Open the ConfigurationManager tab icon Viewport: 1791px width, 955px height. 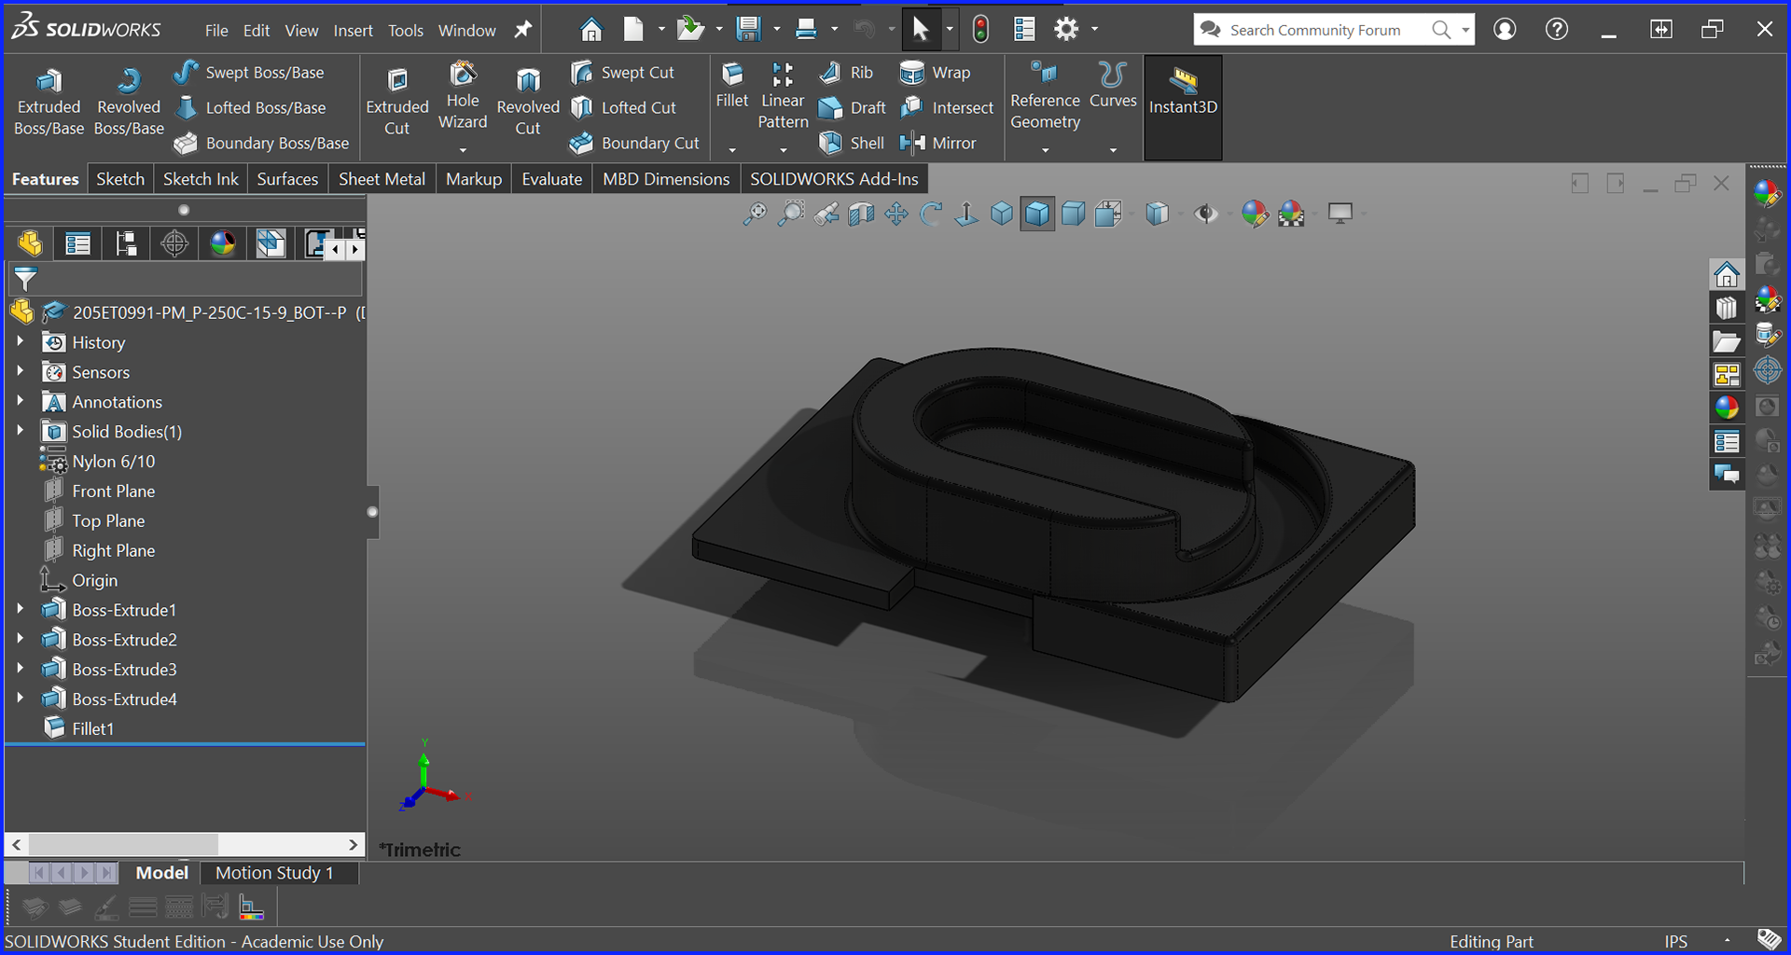(126, 244)
